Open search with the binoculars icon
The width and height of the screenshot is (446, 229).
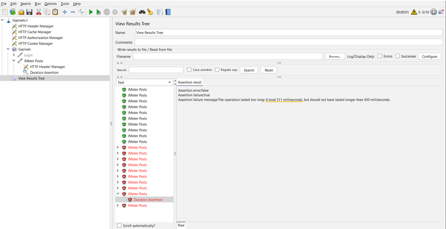[142, 12]
